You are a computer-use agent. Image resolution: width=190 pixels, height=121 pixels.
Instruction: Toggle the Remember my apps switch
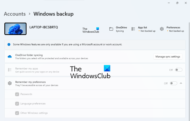(x=179, y=70)
